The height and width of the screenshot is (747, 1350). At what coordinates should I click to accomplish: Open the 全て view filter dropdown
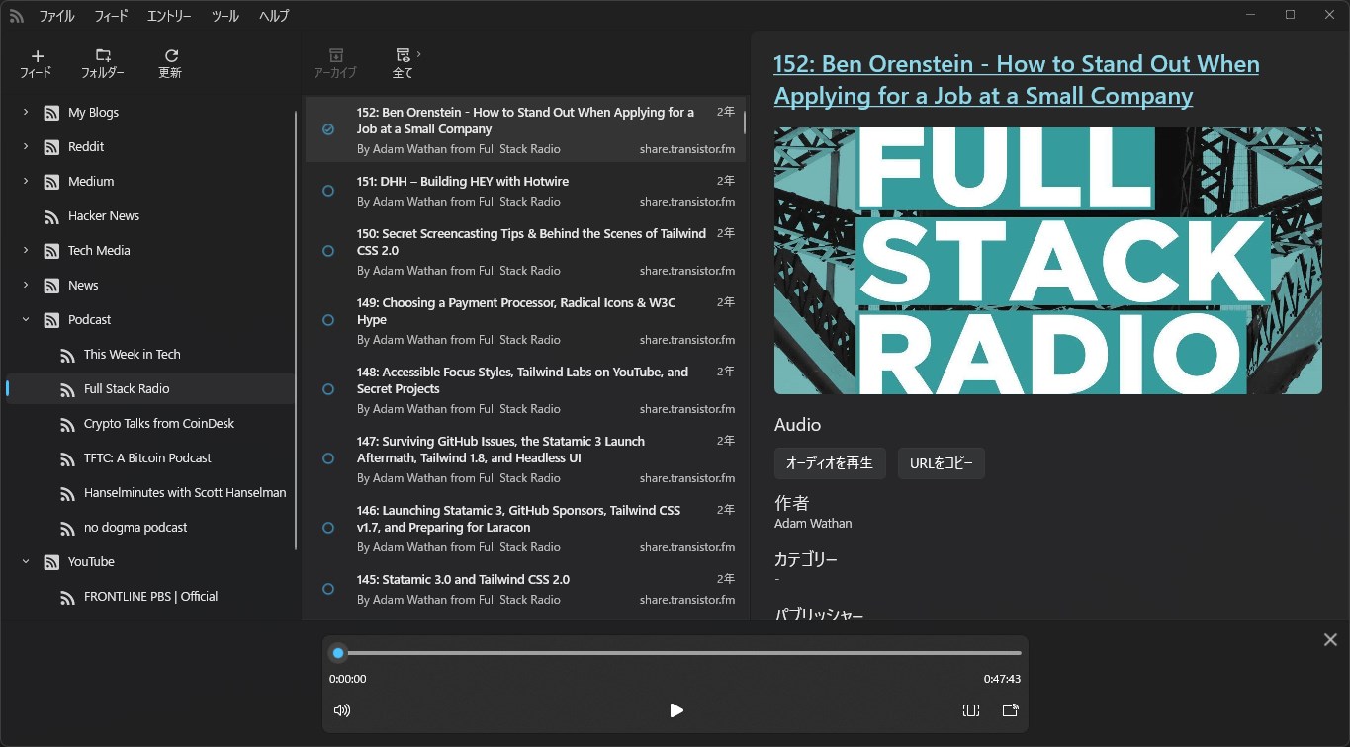click(x=404, y=62)
